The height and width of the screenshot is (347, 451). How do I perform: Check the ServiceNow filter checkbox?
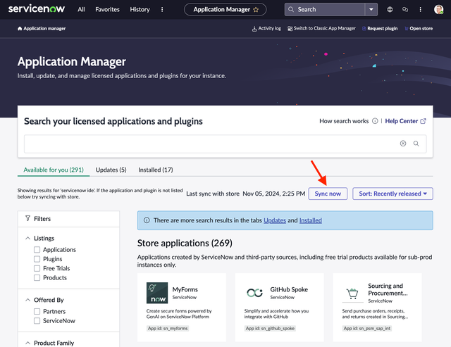(37, 320)
